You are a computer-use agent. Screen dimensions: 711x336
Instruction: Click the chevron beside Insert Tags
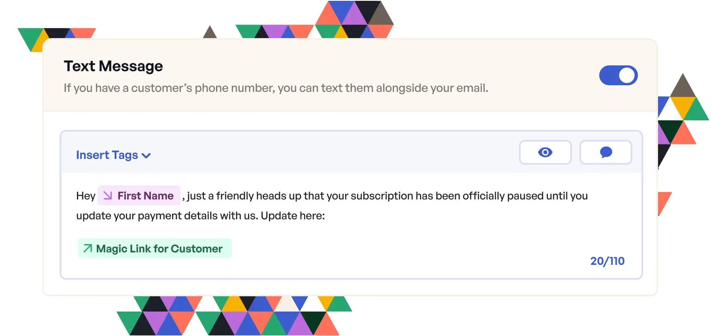click(x=146, y=156)
